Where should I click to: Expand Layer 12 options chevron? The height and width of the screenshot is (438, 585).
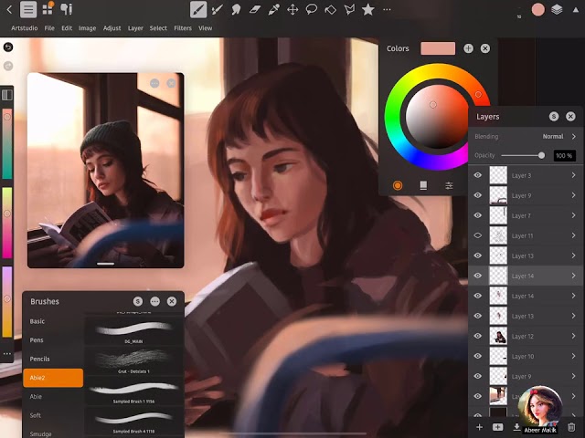573,336
